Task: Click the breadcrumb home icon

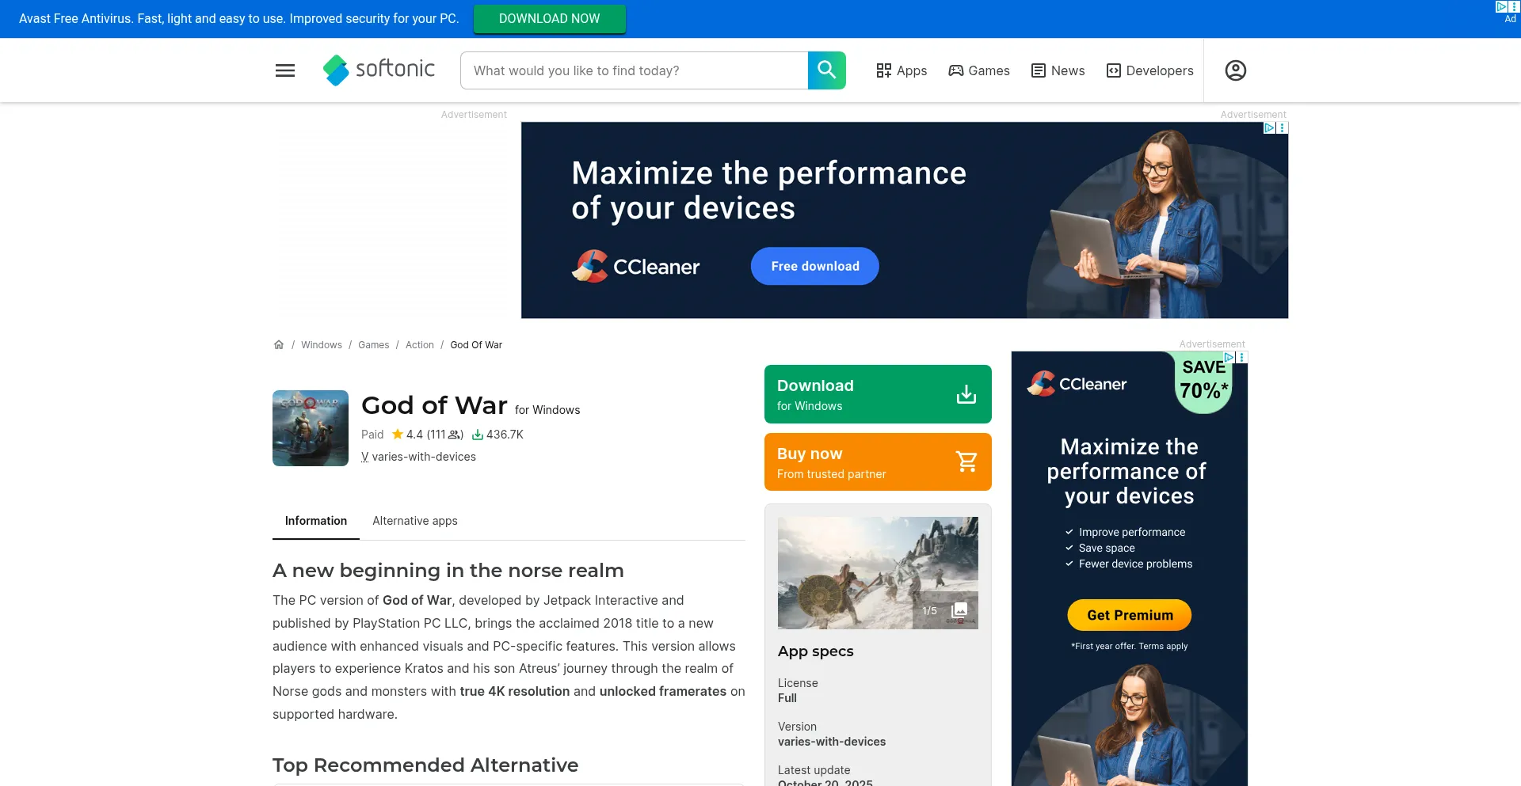Action: 279,345
